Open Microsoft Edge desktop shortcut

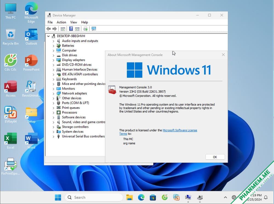31,13
